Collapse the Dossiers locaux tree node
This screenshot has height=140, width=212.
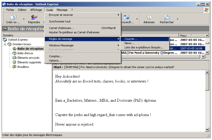click(5, 44)
